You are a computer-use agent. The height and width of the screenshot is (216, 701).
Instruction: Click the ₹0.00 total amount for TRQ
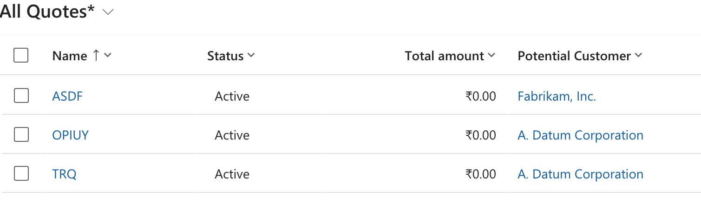480,174
